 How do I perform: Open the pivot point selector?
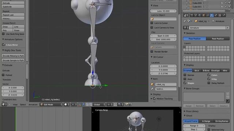pyautogui.click(x=74, y=104)
